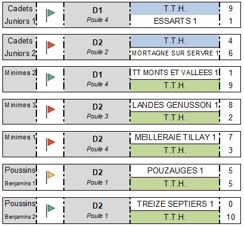This screenshot has height=227, width=244.
Task: Select the ESSARTS 1 team cell
Action: [175, 21]
